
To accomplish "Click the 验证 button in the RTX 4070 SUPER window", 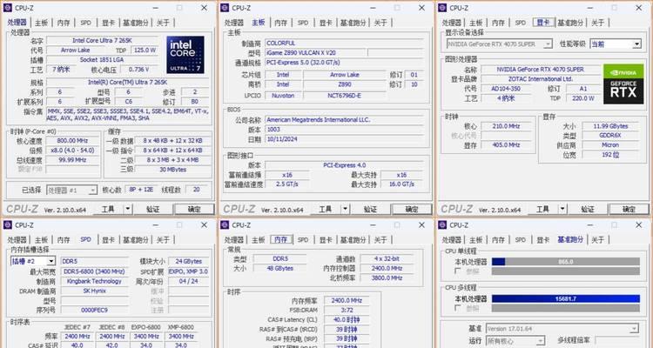I will coord(588,209).
